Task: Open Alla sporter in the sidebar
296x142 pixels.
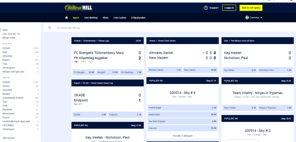Action: point(9,138)
